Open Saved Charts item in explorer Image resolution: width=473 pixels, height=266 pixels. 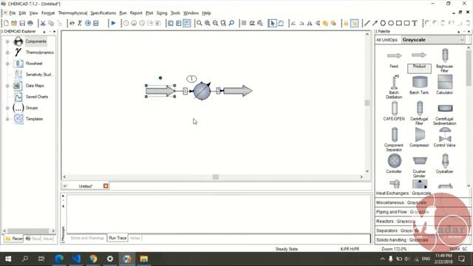[31, 97]
